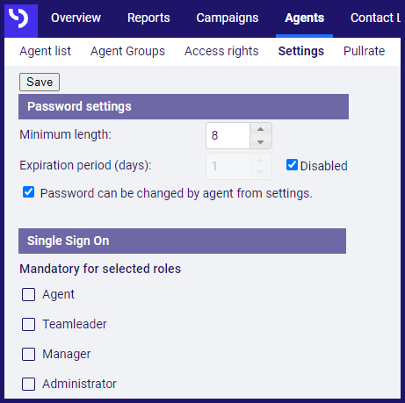Toggle password changeable by agent checkbox
Image resolution: width=405 pixels, height=403 pixels.
tap(28, 192)
